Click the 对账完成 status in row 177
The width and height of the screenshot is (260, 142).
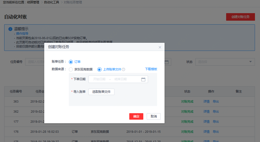coord(187,122)
